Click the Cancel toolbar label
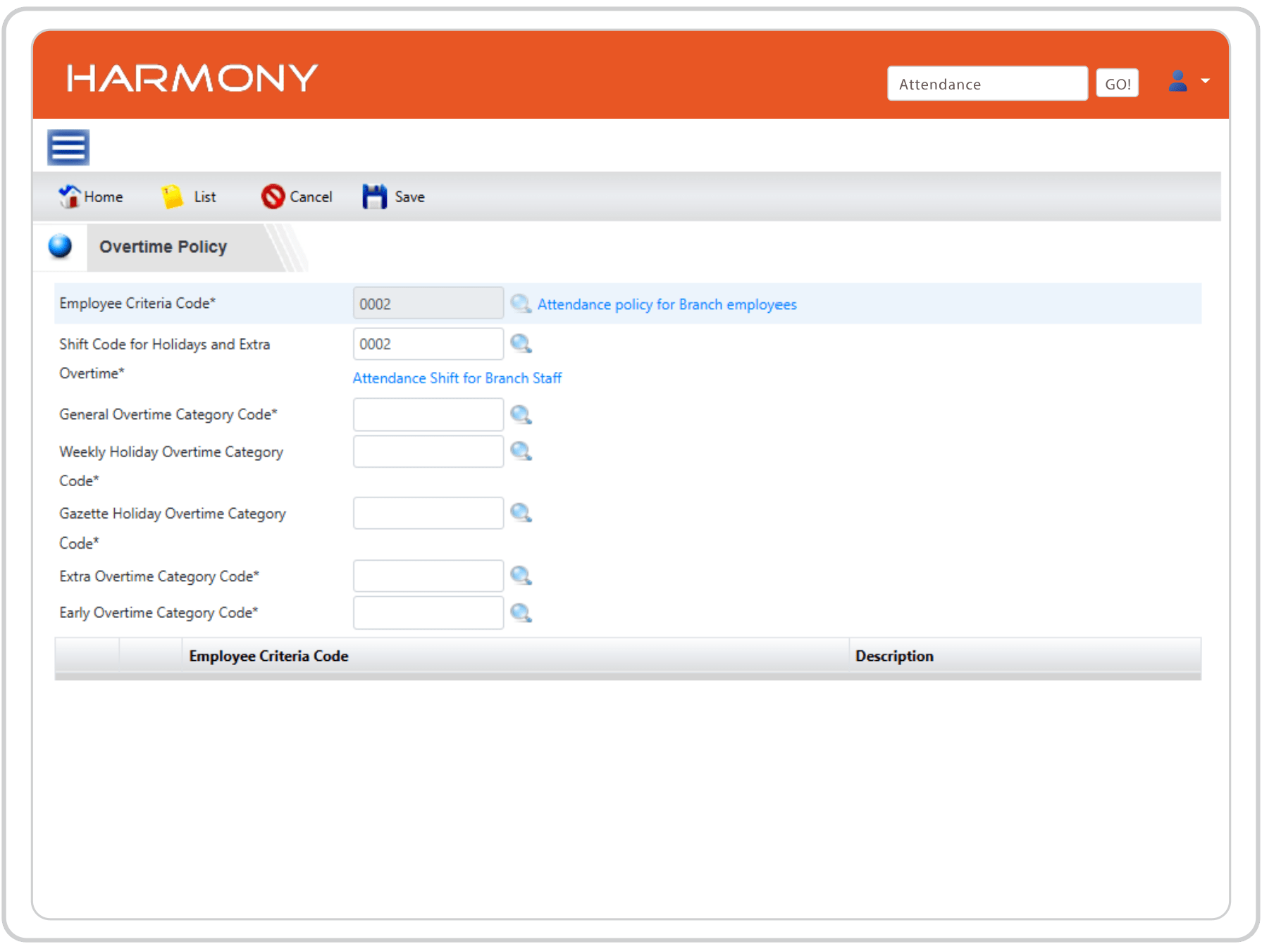This screenshot has height=949, width=1262. click(311, 197)
